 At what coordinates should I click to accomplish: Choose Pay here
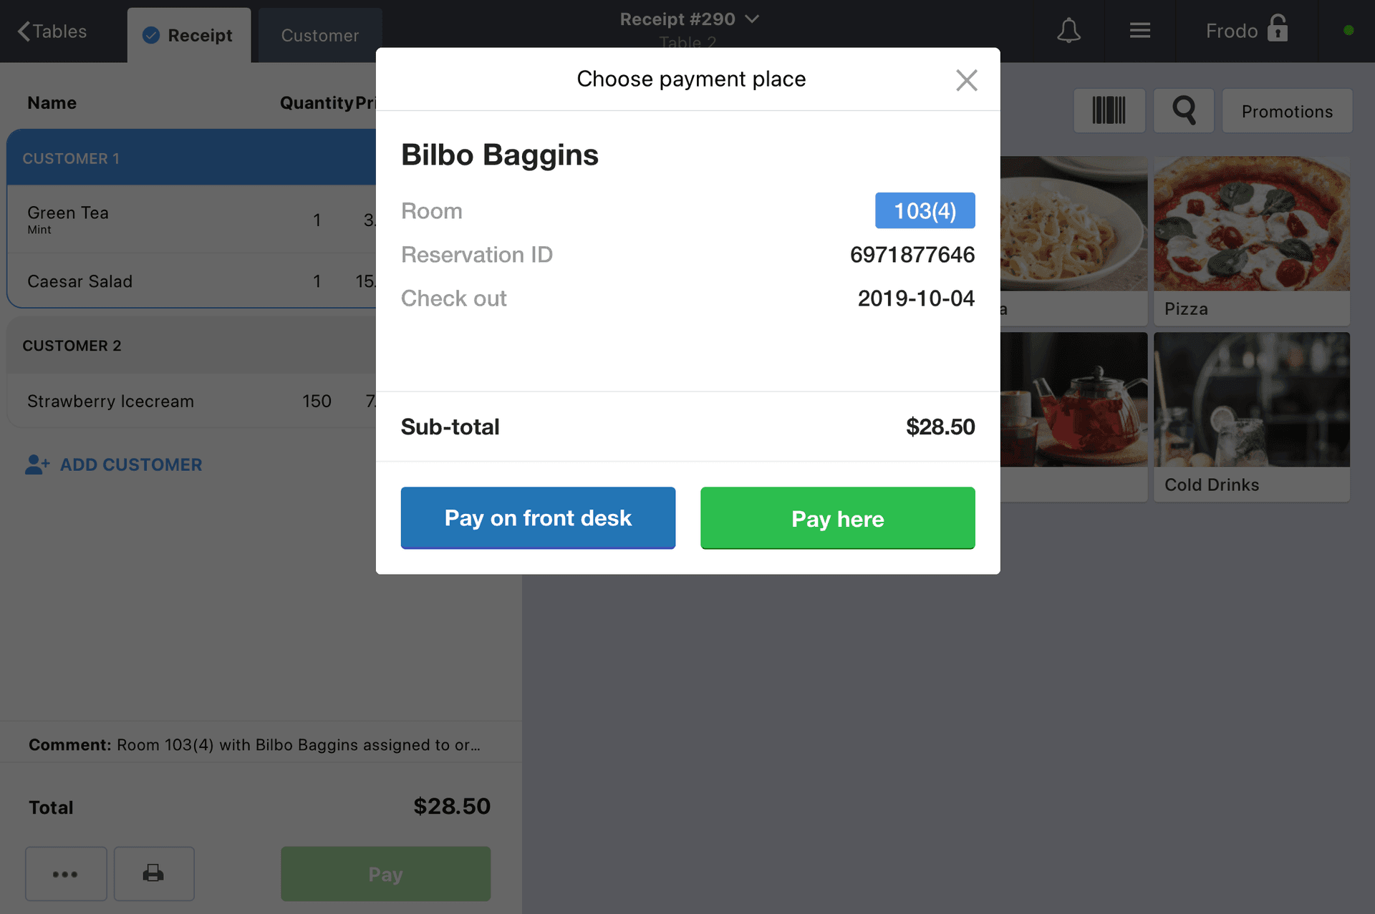(837, 518)
